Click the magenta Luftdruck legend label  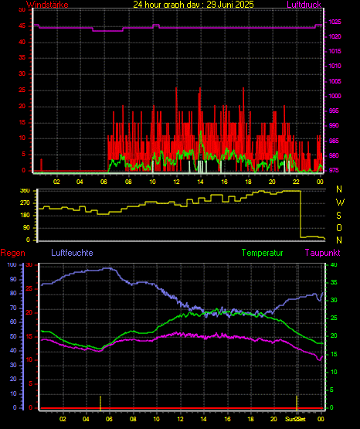click(x=304, y=5)
